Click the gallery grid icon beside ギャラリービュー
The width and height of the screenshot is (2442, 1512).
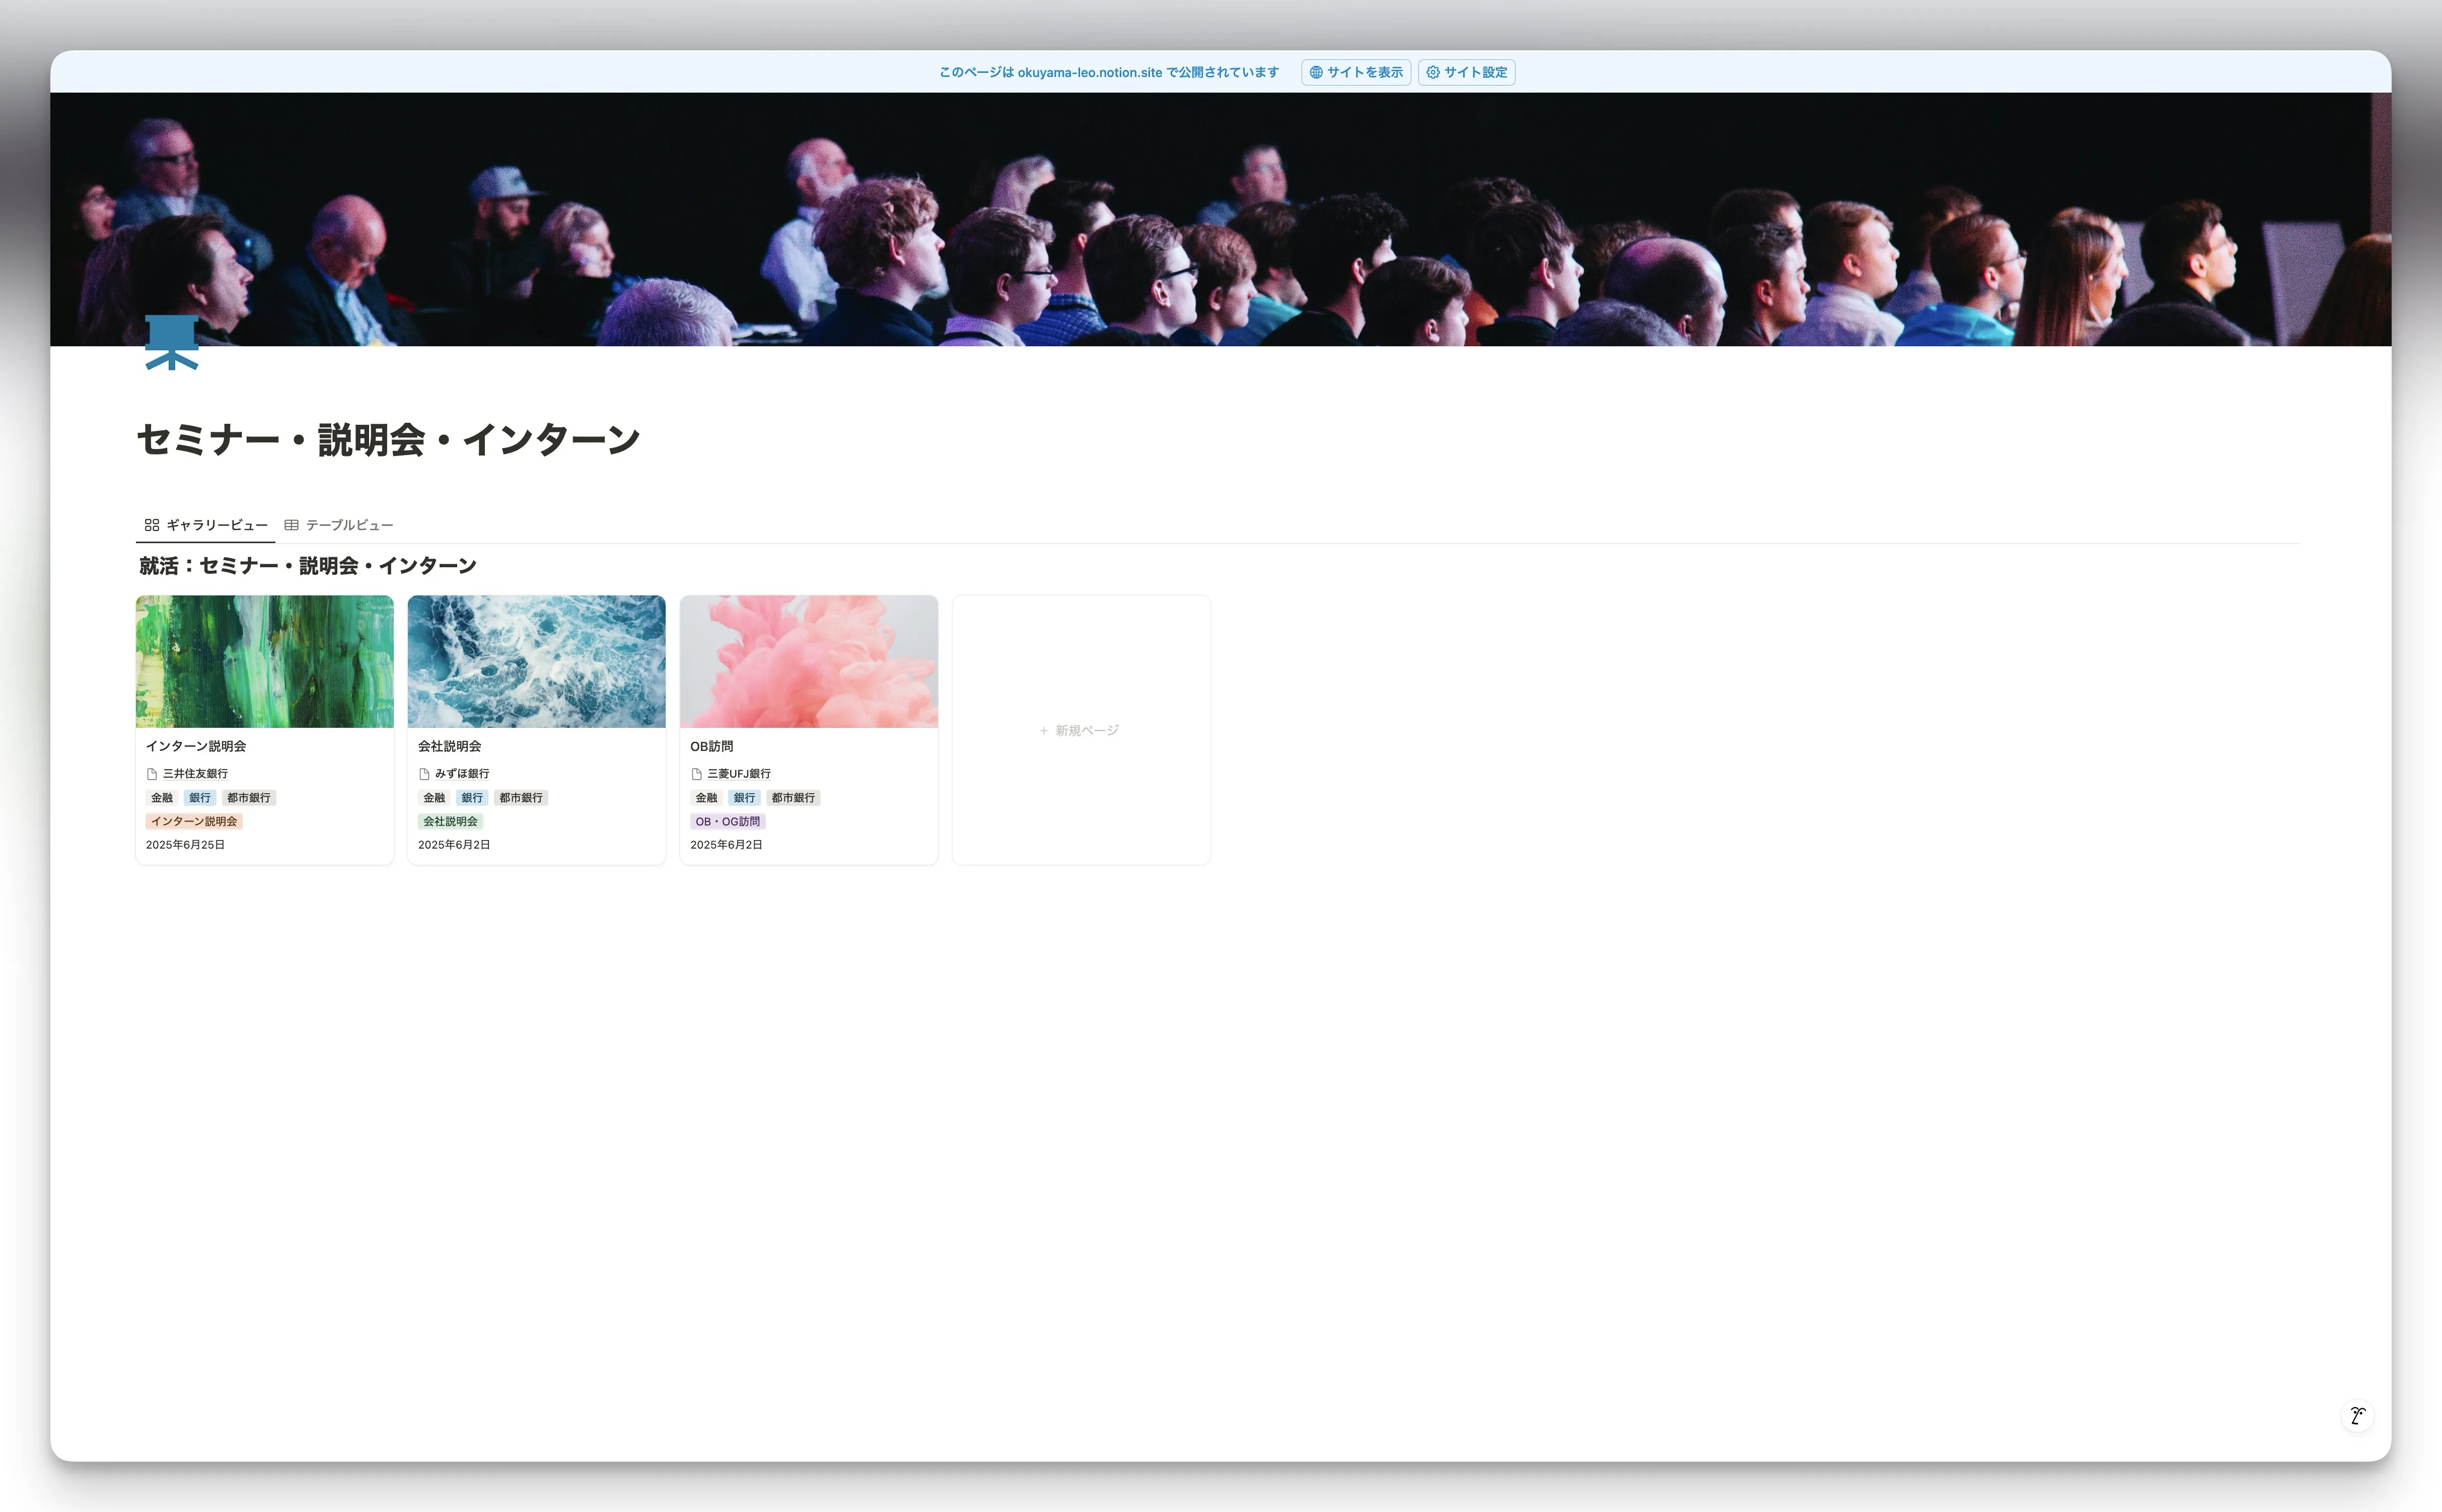pos(152,524)
